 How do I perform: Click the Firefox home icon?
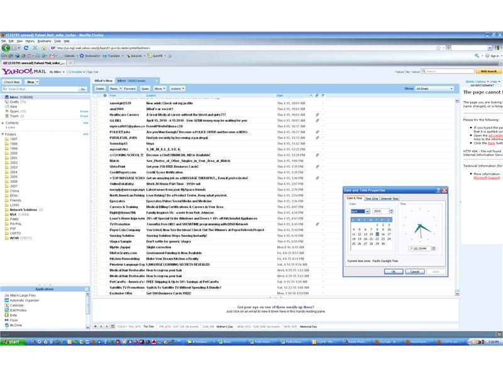44,48
